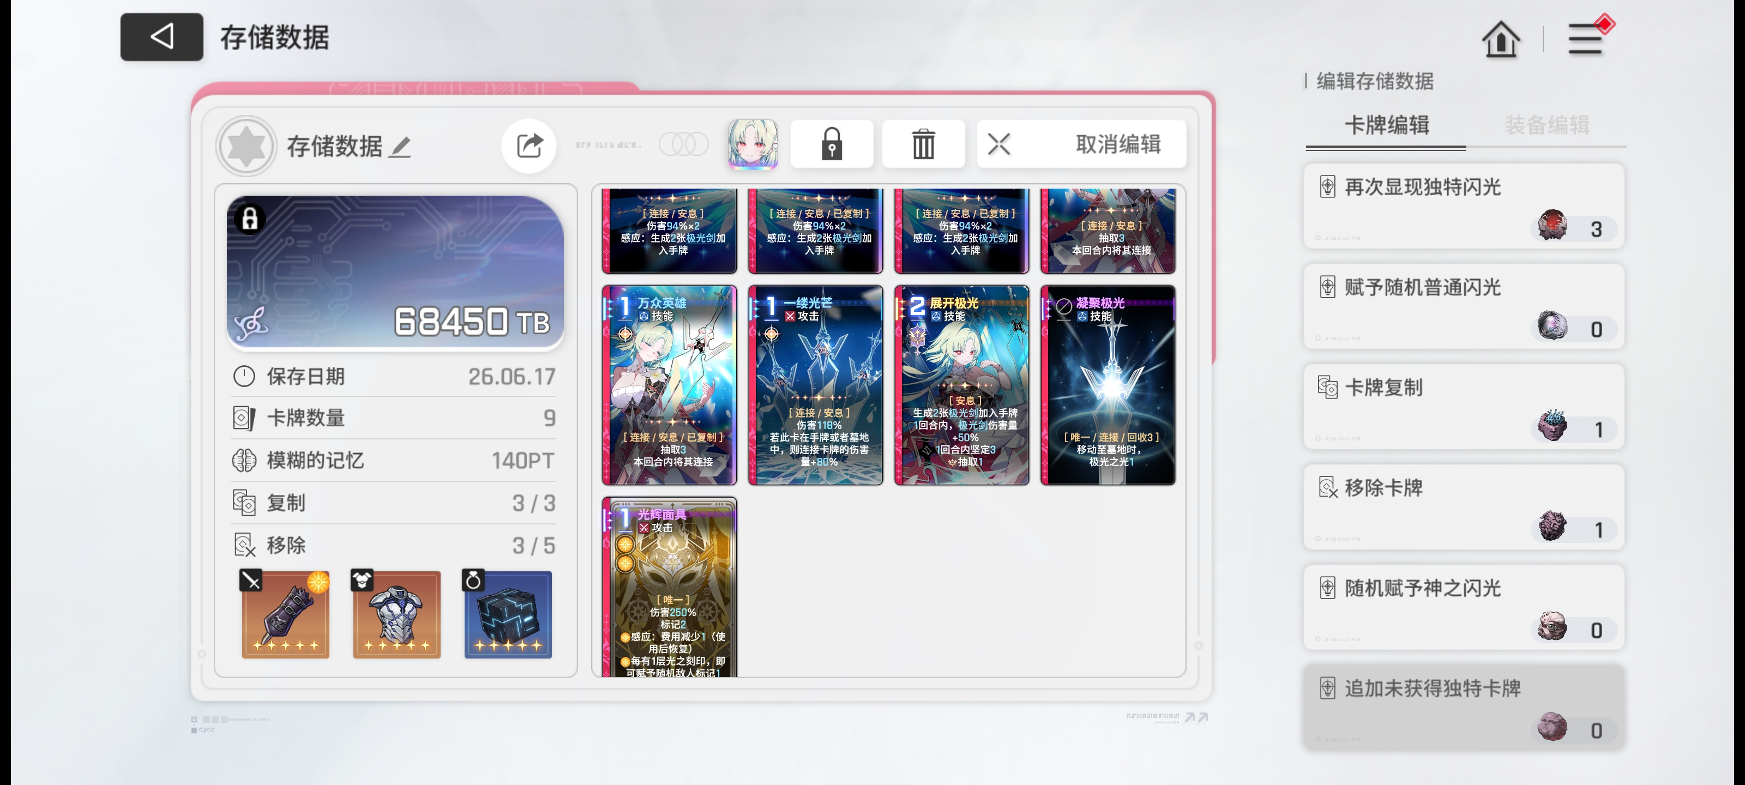Select the 万众英雄 skill card
This screenshot has width=1745, height=785.
click(669, 385)
